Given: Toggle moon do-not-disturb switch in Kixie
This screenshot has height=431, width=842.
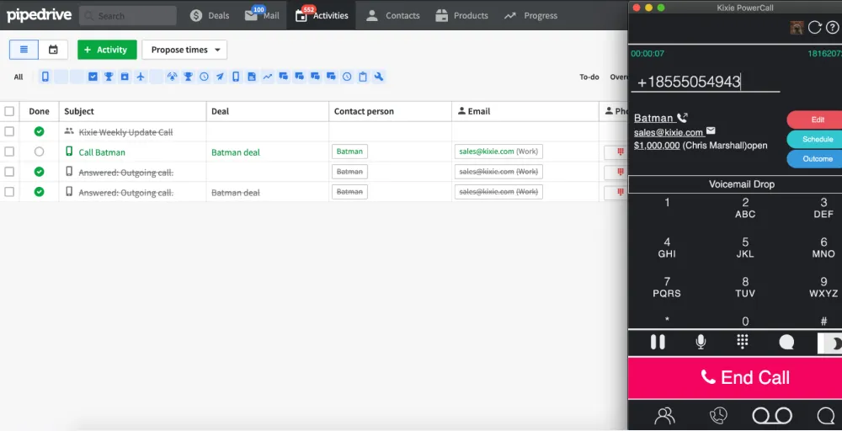Looking at the screenshot, I should pyautogui.click(x=829, y=343).
